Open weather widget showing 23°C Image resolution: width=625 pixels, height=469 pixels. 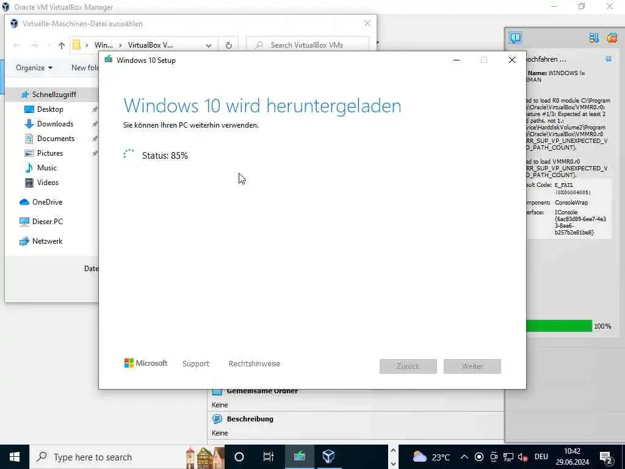click(432, 457)
